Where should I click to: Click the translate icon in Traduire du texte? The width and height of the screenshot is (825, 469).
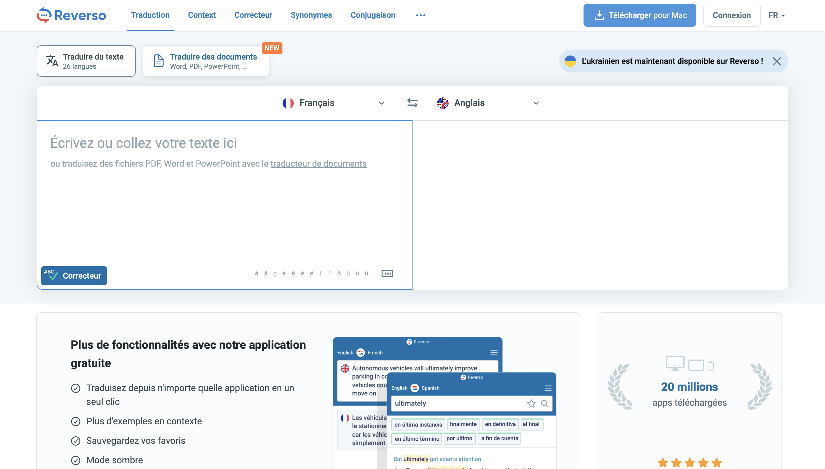52,61
